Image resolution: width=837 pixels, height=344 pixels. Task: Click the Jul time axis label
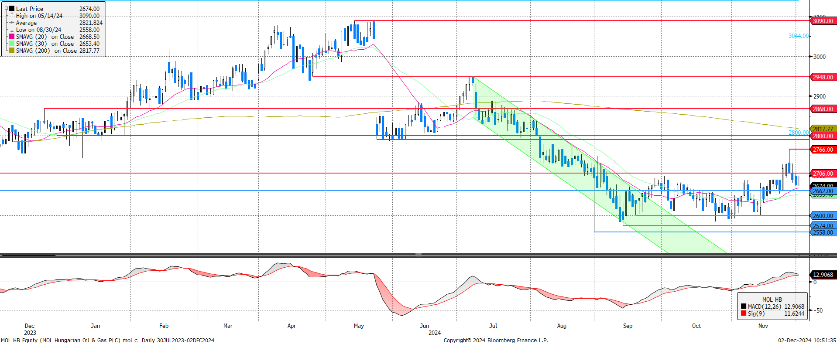(493, 326)
